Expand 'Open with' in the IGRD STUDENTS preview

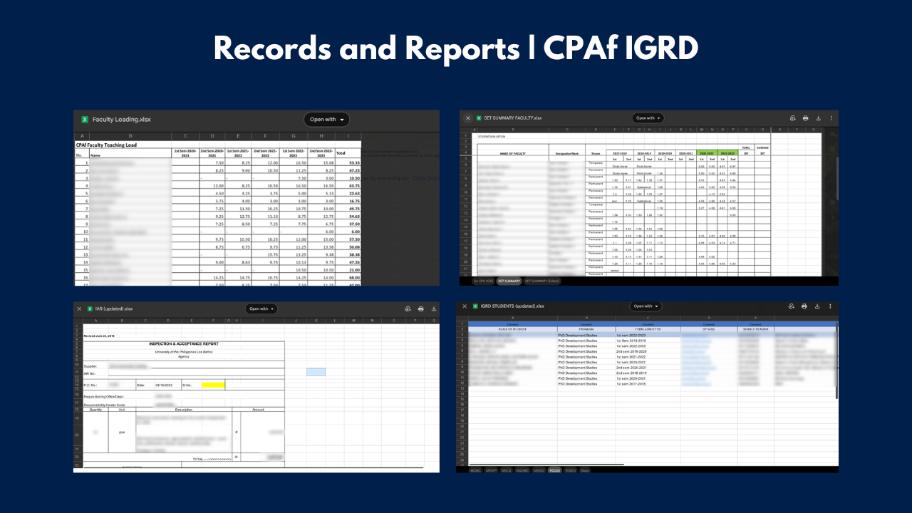click(646, 306)
